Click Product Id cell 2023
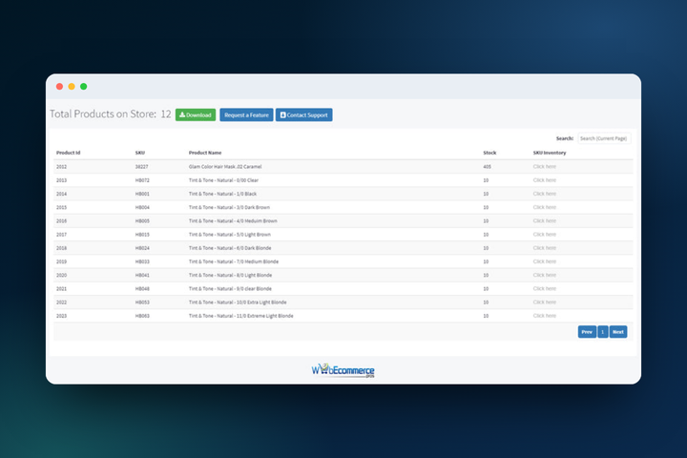Viewport: 687px width, 458px height. pyautogui.click(x=61, y=316)
